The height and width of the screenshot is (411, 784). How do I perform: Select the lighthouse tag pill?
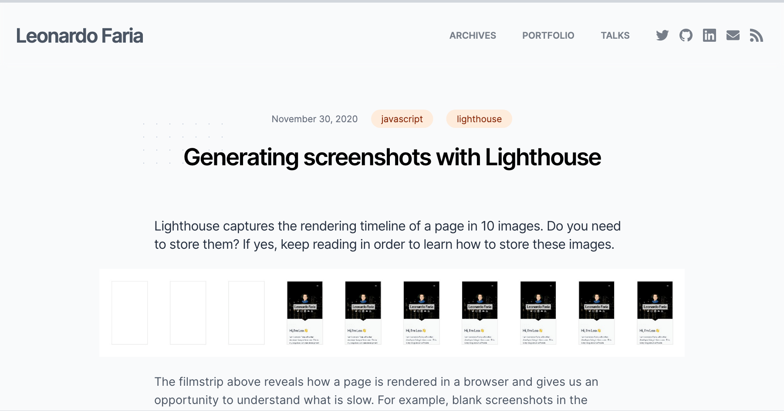(479, 119)
